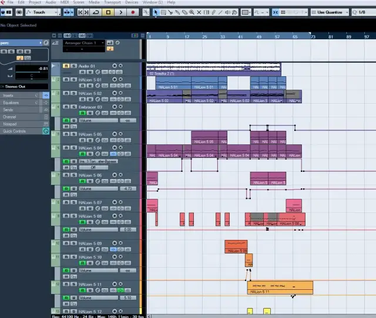The image size is (376, 318).
Task: Open the Arranger Chain 1 dropdown
Action: (x=85, y=43)
